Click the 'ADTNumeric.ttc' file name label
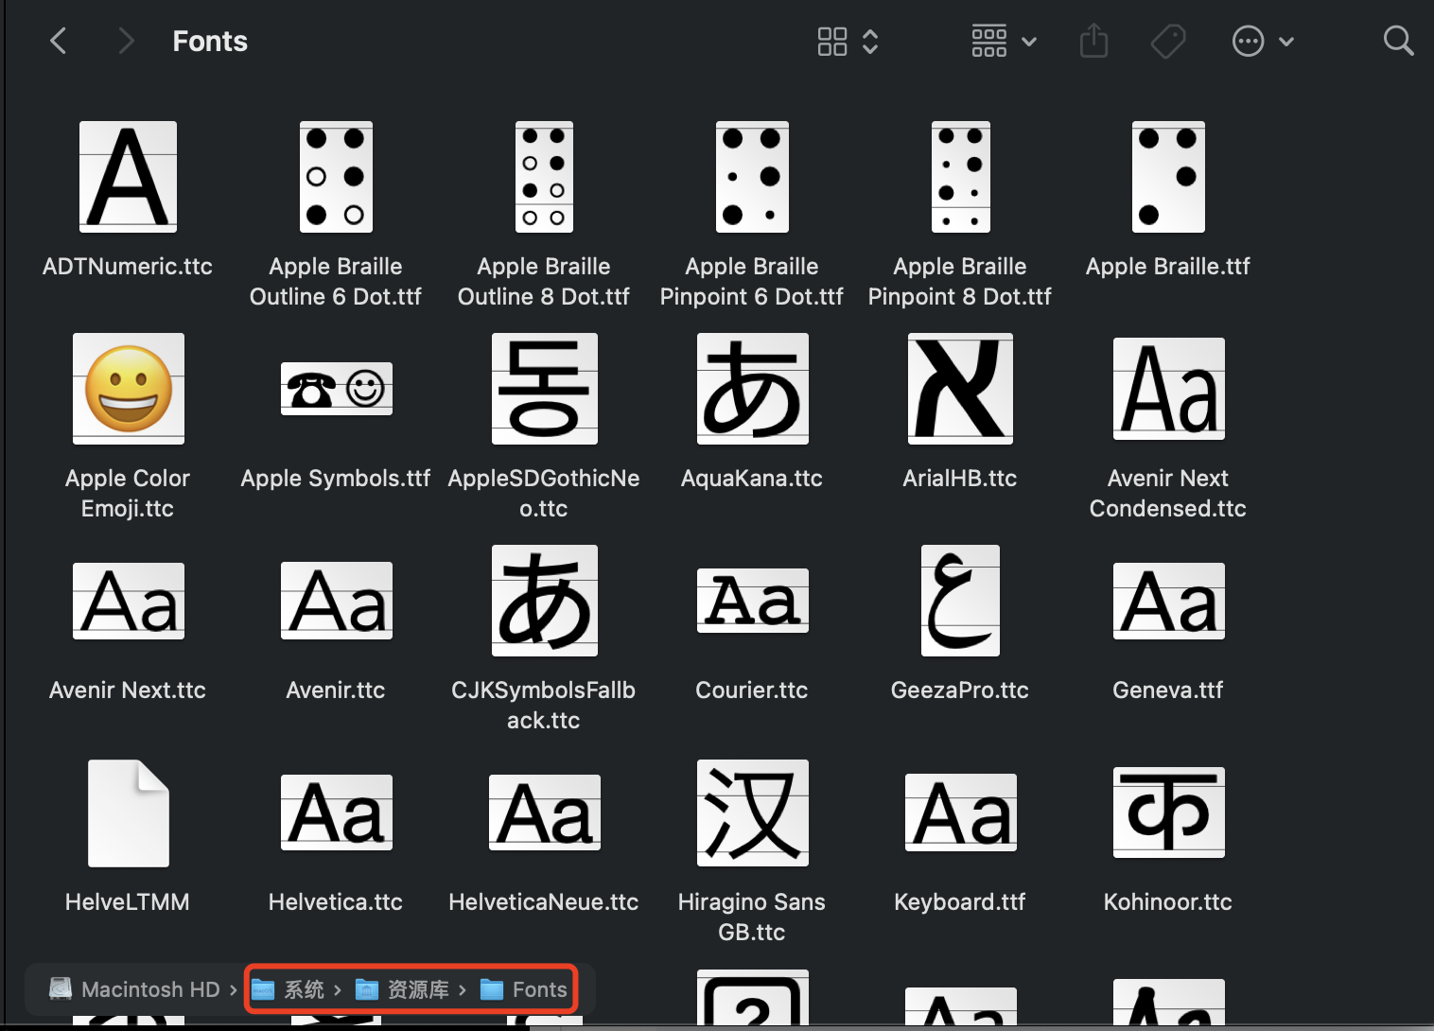The height and width of the screenshot is (1031, 1434). [128, 267]
